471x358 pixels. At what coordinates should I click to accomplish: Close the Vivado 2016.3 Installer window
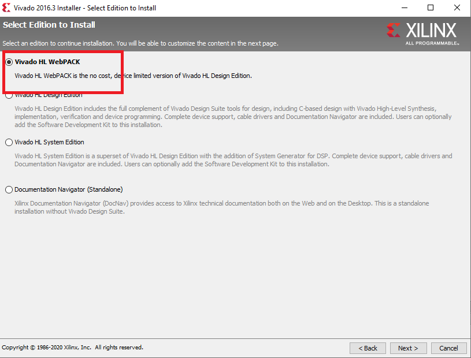[x=457, y=8]
